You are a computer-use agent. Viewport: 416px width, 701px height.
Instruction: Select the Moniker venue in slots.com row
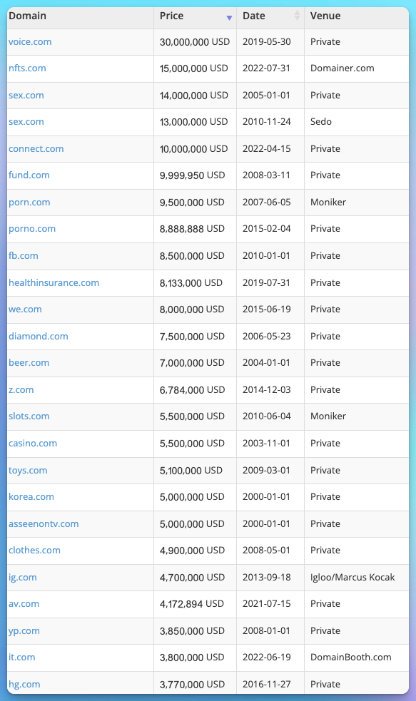pyautogui.click(x=328, y=416)
